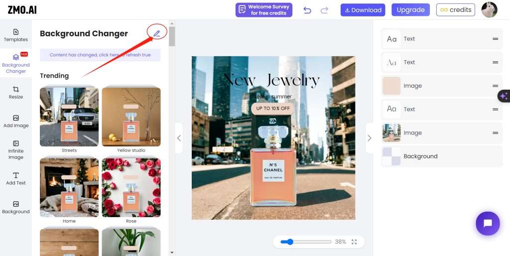This screenshot has height=256, width=510.
Task: Select the wooden background thumbnail
Action: (x=69, y=242)
